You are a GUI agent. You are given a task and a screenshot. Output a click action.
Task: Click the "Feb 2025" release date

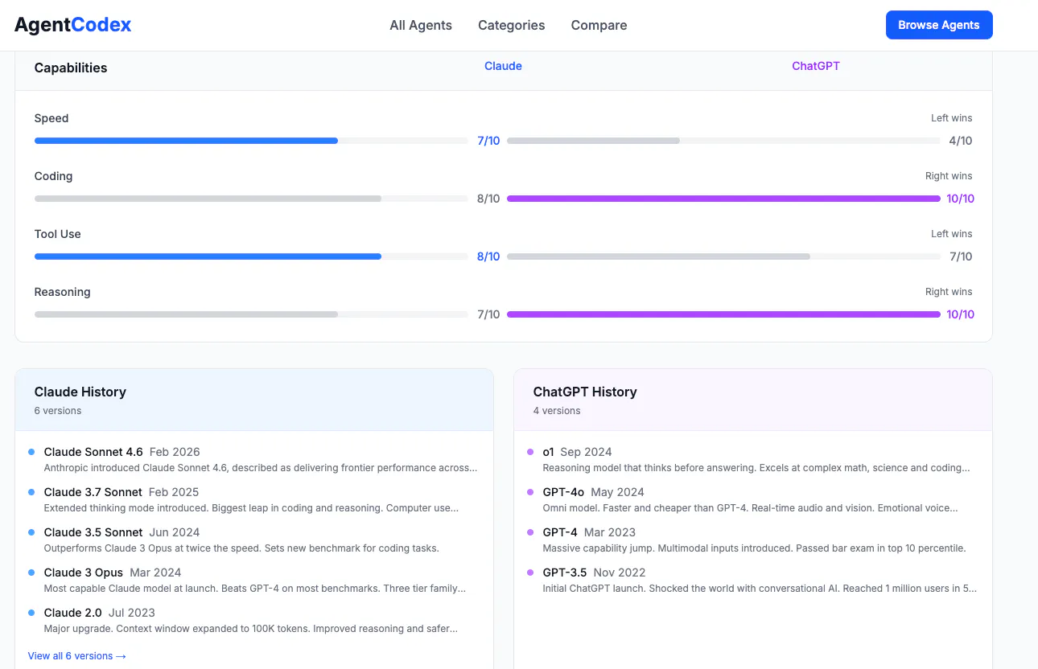(174, 492)
